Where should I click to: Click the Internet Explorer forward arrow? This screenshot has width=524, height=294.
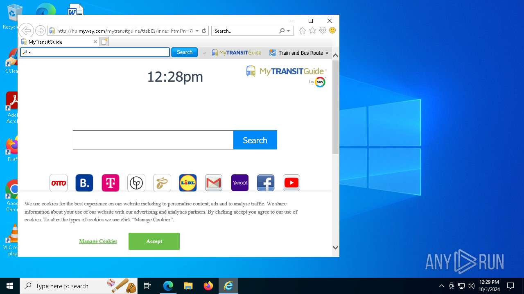tap(40, 31)
